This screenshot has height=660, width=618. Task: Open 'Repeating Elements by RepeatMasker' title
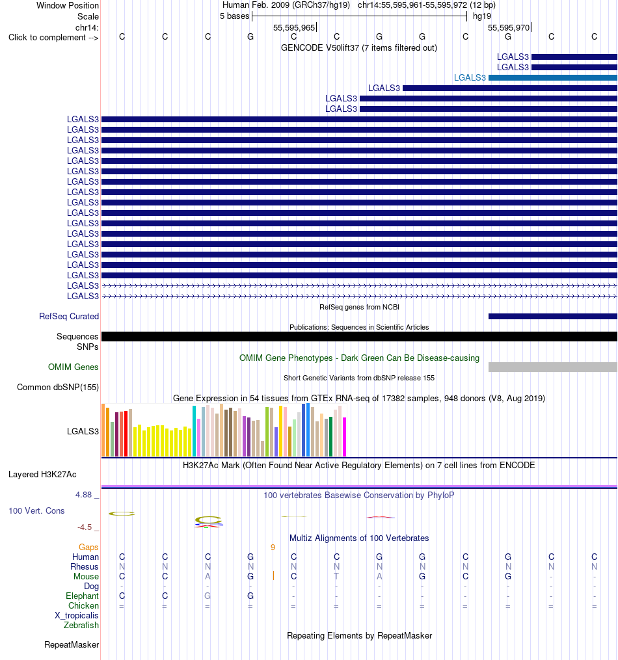pos(360,636)
